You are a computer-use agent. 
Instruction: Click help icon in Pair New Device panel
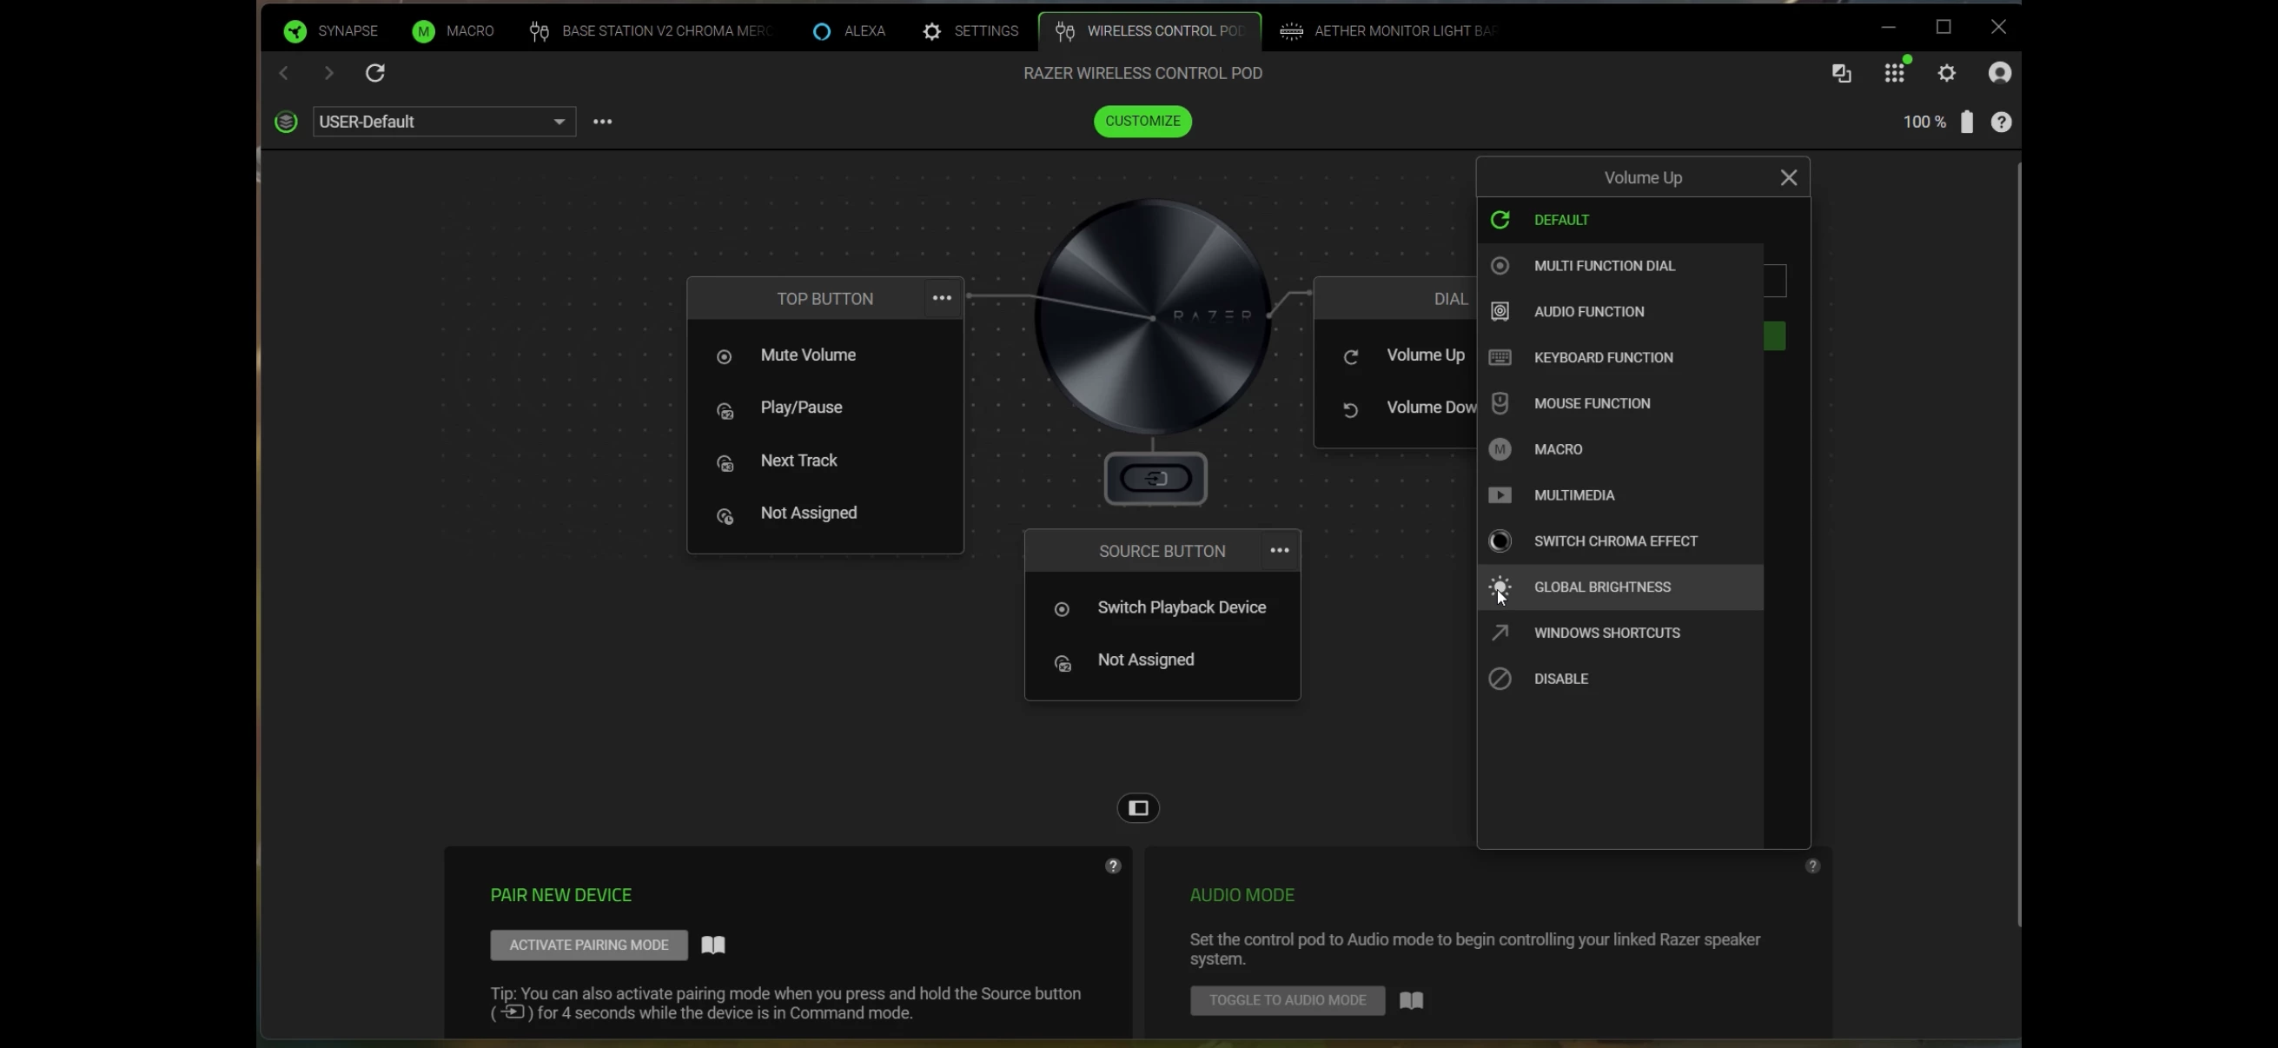(x=1112, y=866)
